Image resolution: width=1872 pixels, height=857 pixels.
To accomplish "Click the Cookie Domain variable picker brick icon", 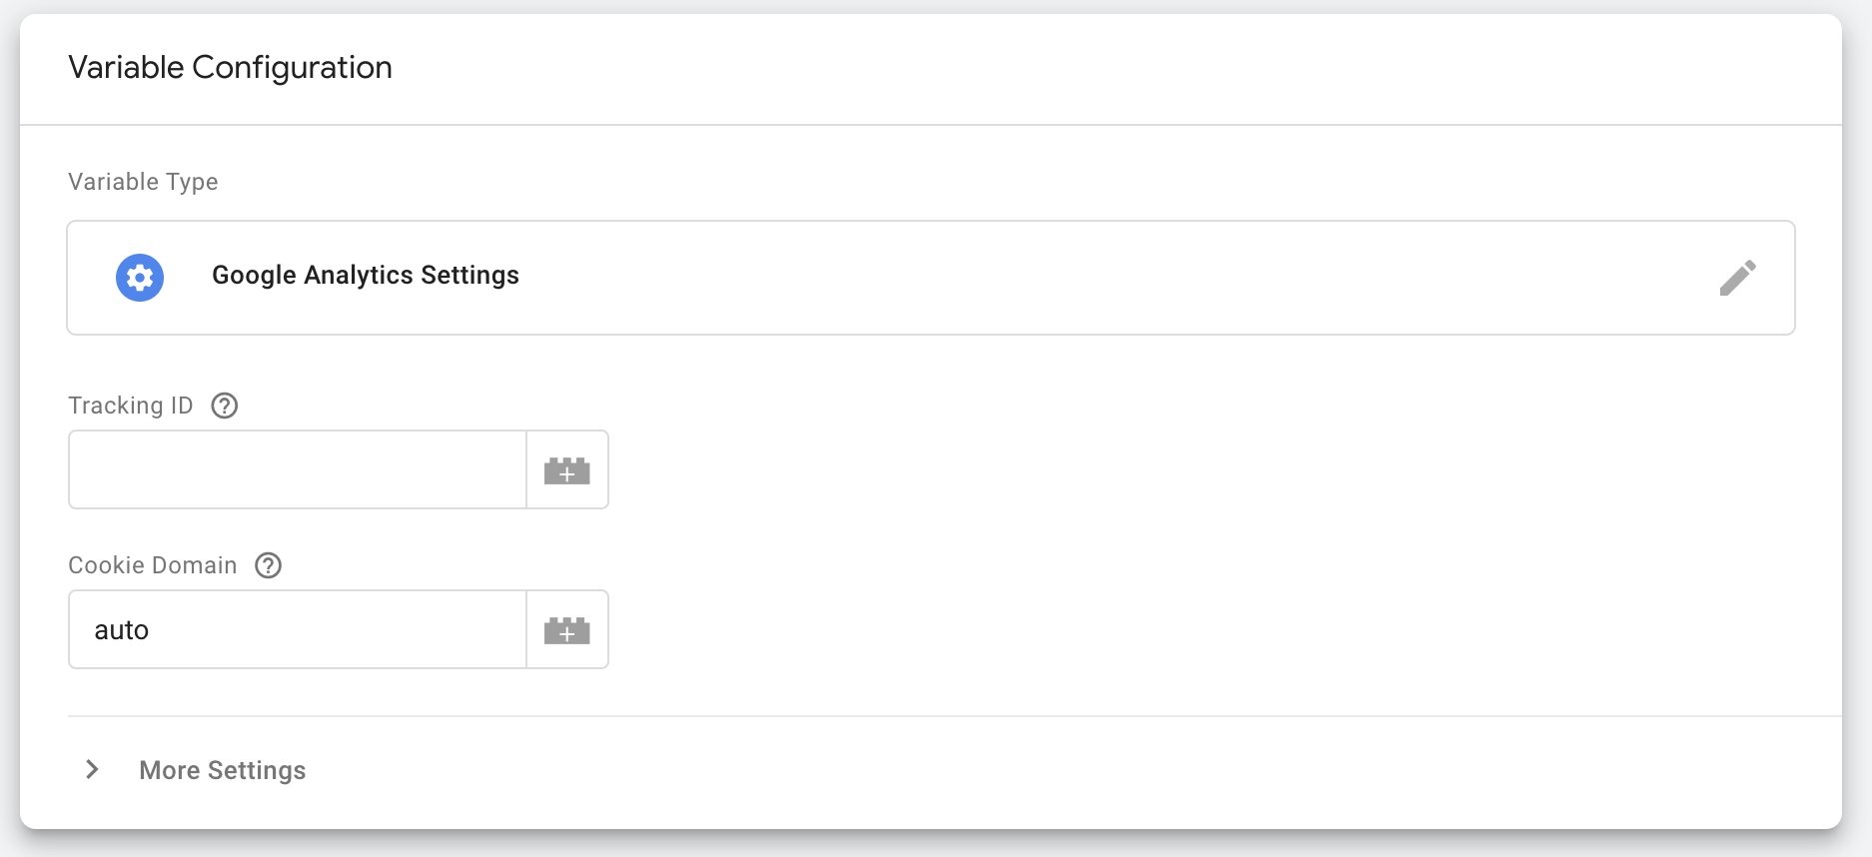I will pos(566,630).
